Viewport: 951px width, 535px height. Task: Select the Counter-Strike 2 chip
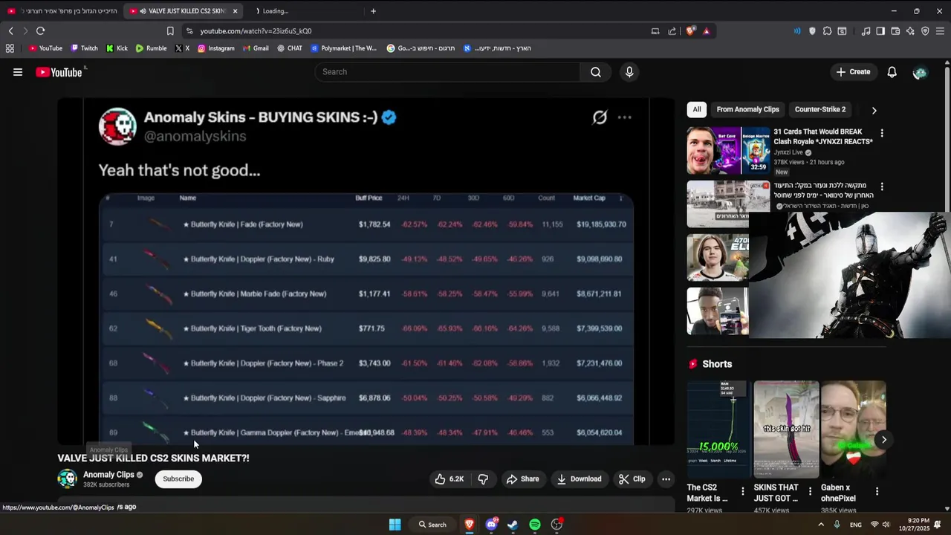(820, 110)
